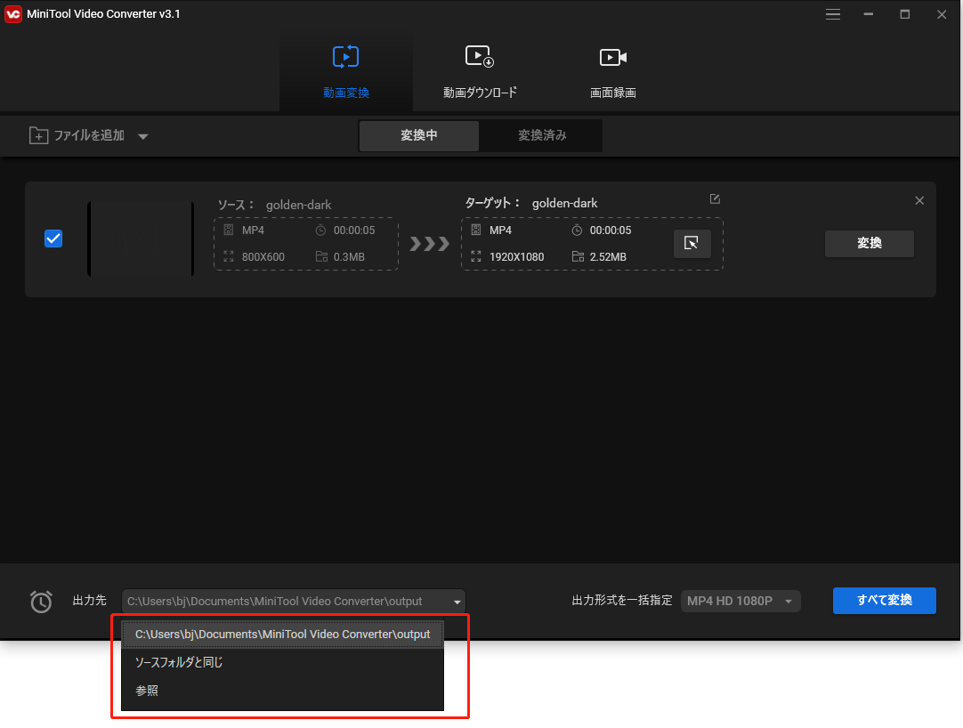Image resolution: width=963 pixels, height=728 pixels.
Task: Open the hamburger main menu
Action: (x=833, y=14)
